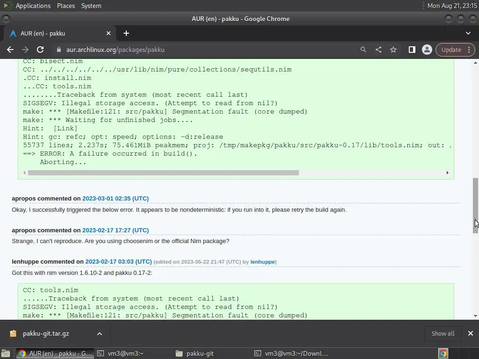Open the zoom magnifier icon in address bar
Image resolution: width=479 pixels, height=359 pixels.
coord(363,50)
